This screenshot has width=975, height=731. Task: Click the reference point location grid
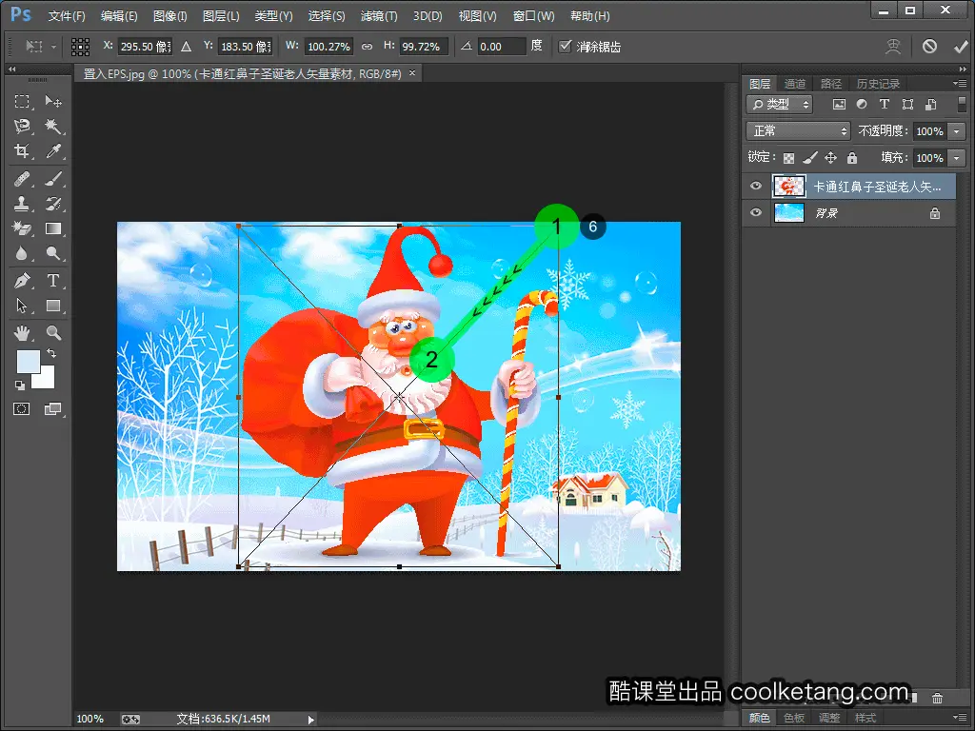click(80, 47)
